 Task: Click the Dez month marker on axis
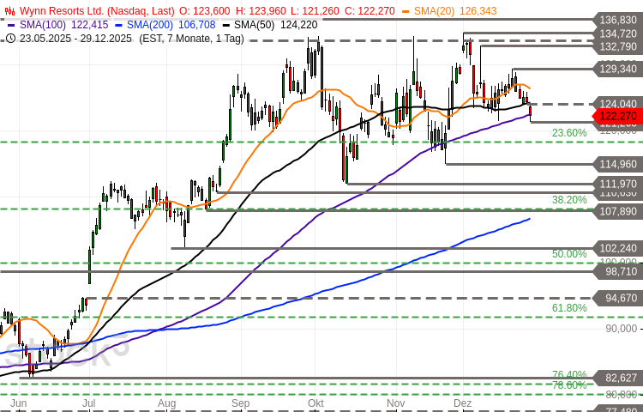pos(463,403)
